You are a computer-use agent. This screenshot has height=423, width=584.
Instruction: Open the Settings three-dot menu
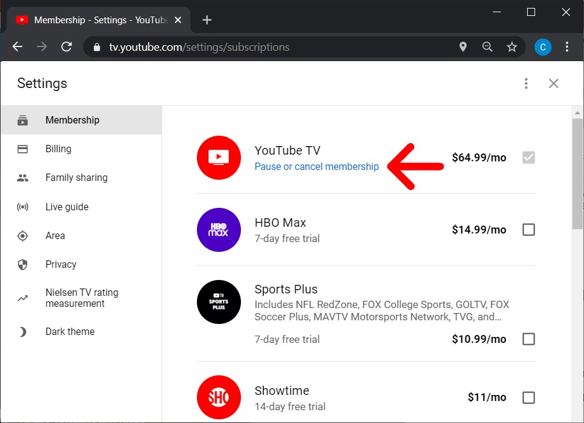(x=526, y=83)
